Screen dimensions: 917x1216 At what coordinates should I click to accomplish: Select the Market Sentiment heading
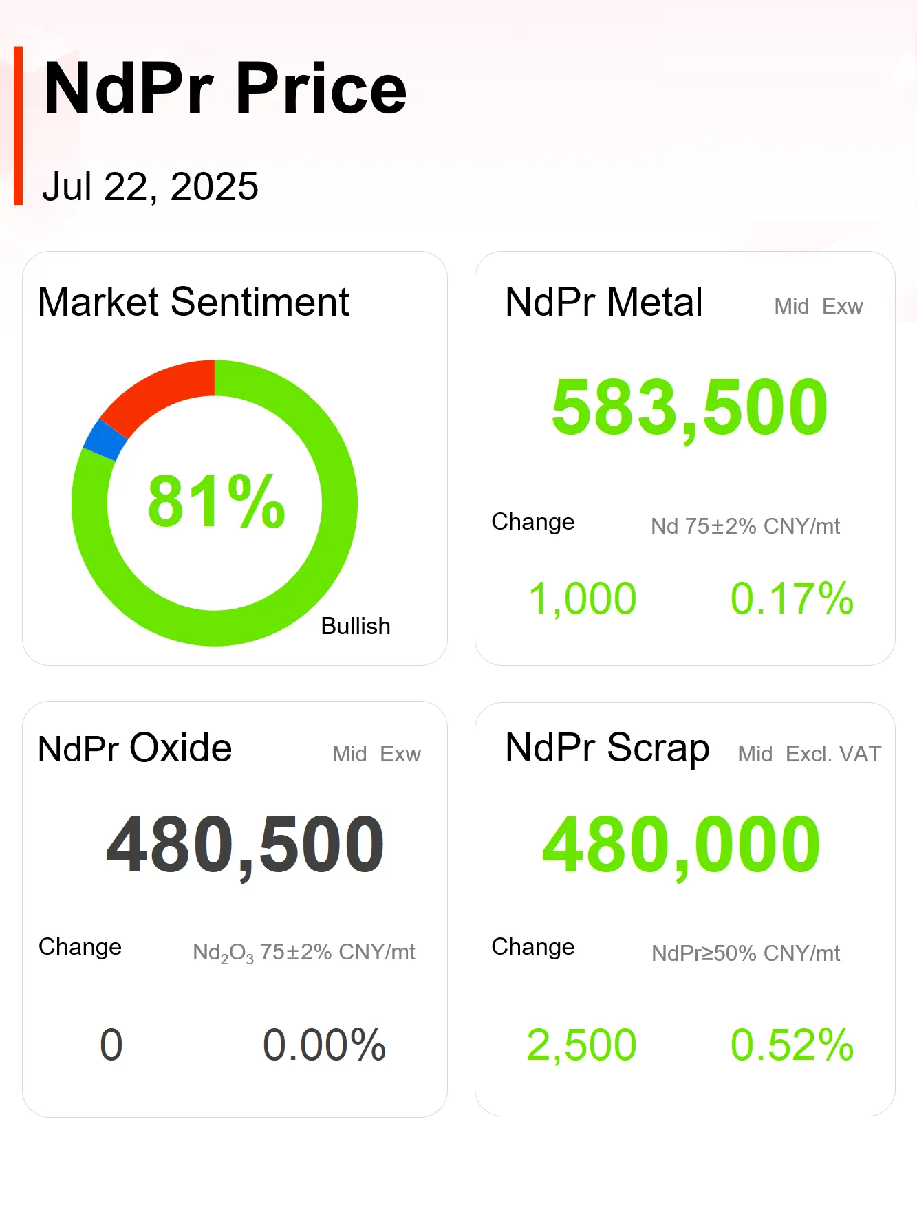[193, 302]
